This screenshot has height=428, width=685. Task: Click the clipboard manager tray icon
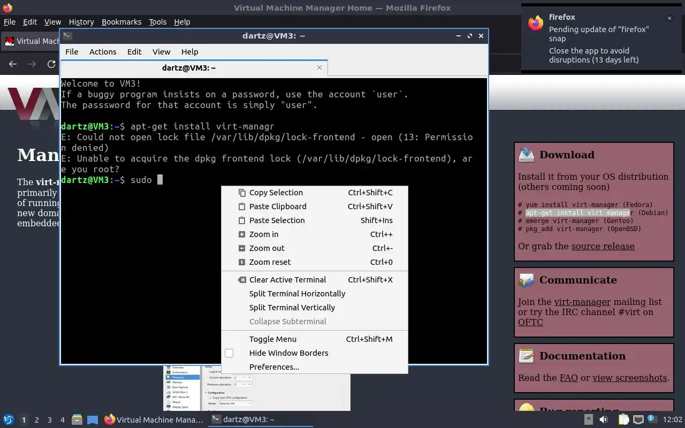pyautogui.click(x=623, y=420)
